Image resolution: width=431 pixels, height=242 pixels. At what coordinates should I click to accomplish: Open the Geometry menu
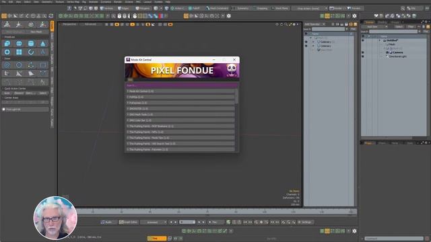point(47,1)
